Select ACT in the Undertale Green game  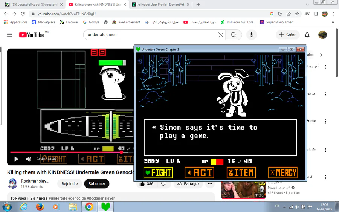[x=199, y=172]
